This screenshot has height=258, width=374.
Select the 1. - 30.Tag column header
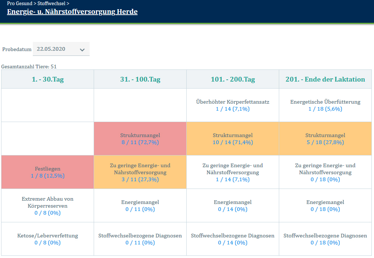(48, 79)
